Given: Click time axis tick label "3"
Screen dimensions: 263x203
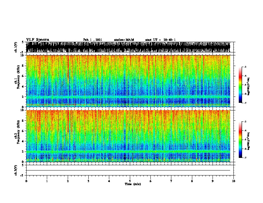Looking at the screenshot, I should [x=88, y=181].
